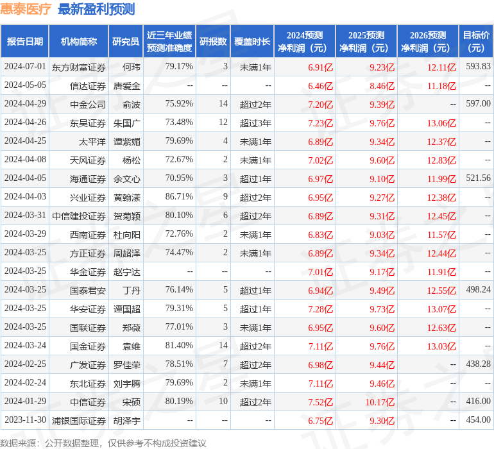Click researcher 周超泽
The width and height of the screenshot is (494, 449).
[127, 253]
